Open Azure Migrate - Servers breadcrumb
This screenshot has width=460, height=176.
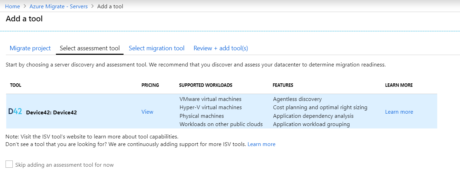[x=59, y=6]
